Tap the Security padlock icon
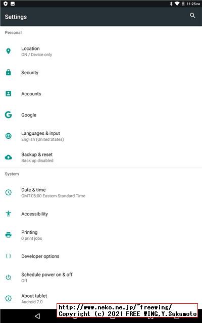 (x=8, y=72)
